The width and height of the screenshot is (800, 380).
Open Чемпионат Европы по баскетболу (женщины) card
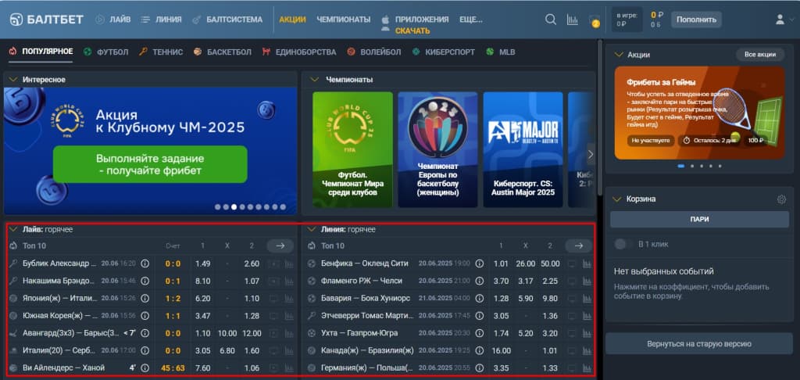pyautogui.click(x=437, y=149)
